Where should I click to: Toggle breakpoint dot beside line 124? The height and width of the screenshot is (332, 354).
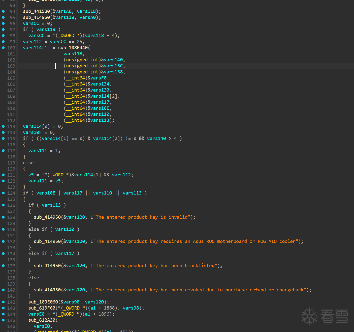pos(3,193)
